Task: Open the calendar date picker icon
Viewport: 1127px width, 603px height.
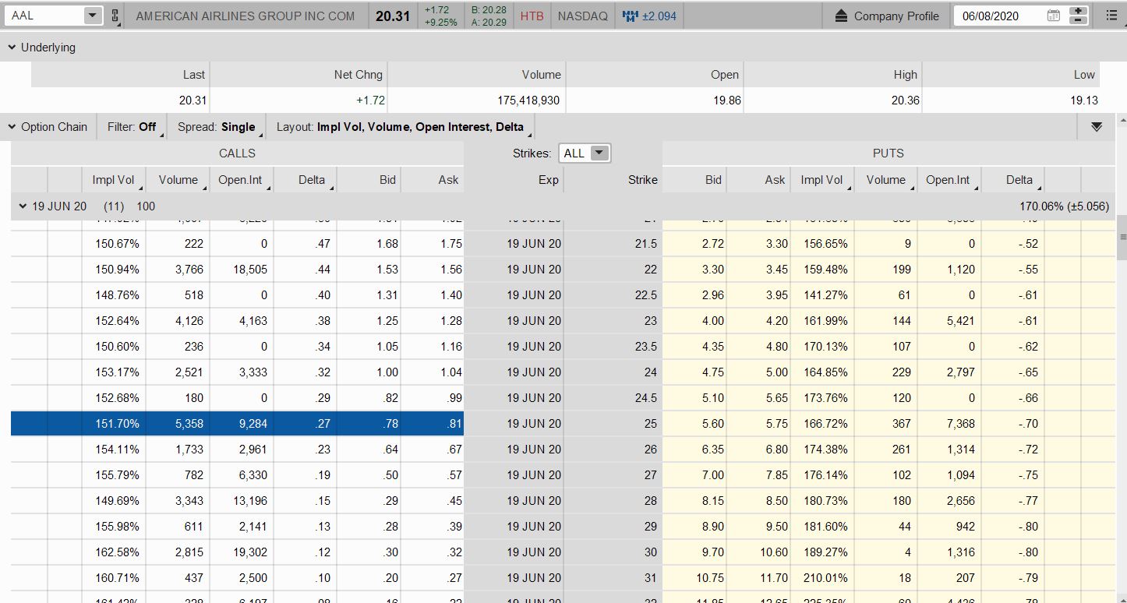Action: (x=1053, y=16)
